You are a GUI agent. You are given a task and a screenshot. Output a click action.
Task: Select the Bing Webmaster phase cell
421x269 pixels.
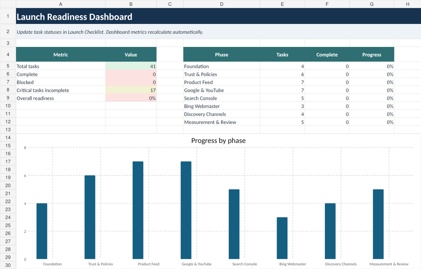point(222,106)
